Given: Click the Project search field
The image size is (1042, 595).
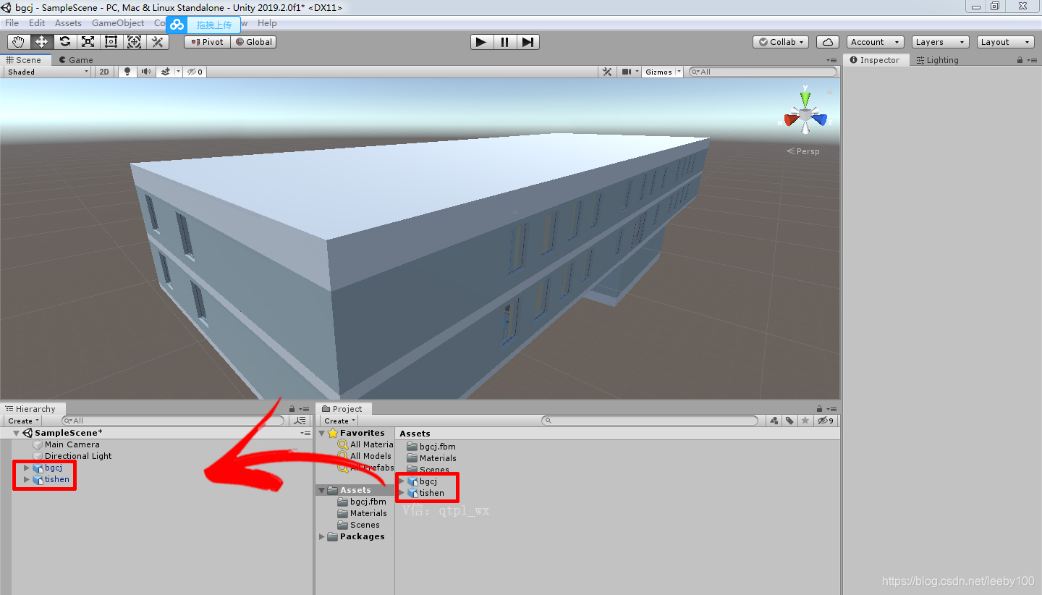Looking at the screenshot, I should coord(650,421).
